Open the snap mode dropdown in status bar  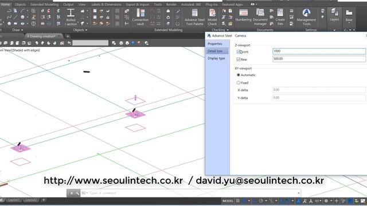click(249, 201)
